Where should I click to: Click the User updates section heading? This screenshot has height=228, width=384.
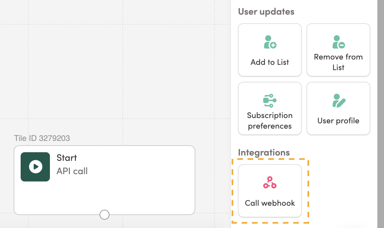(x=266, y=12)
